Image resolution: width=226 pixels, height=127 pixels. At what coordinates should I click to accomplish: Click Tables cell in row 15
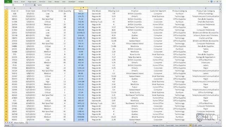(206, 49)
